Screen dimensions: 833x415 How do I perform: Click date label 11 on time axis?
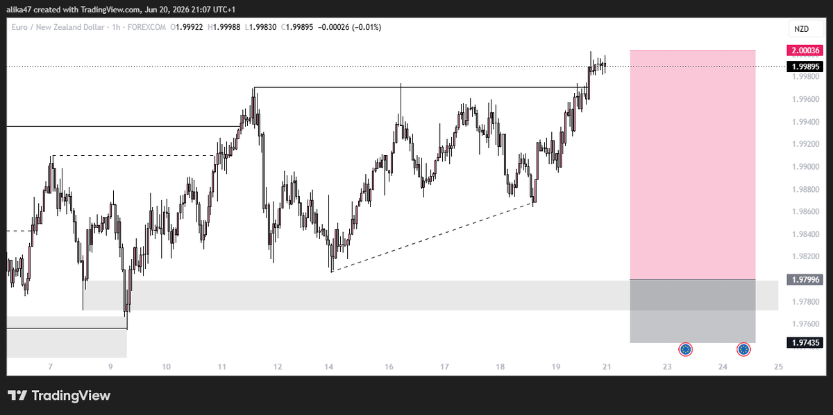pyautogui.click(x=222, y=367)
